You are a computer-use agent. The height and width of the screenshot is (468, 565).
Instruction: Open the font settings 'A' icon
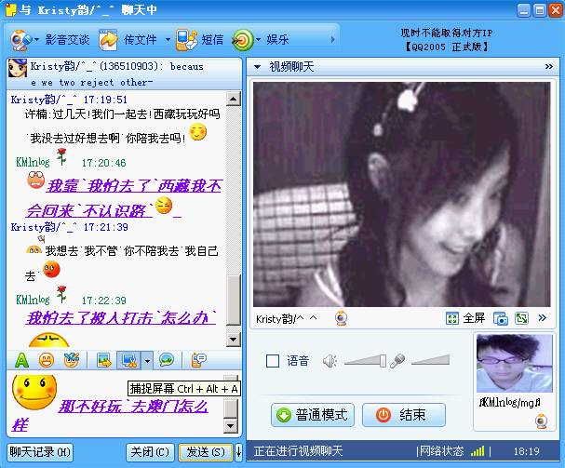22,359
